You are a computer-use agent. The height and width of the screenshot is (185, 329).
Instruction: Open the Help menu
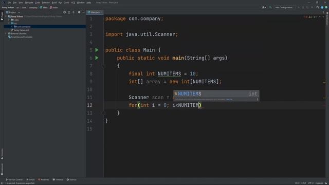89,3
